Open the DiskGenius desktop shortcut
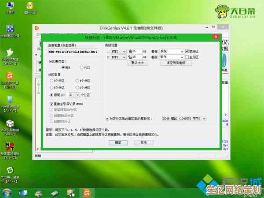The width and height of the screenshot is (264, 198). coord(9,77)
